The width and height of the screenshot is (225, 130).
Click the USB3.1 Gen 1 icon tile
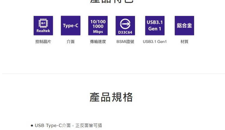point(155,26)
